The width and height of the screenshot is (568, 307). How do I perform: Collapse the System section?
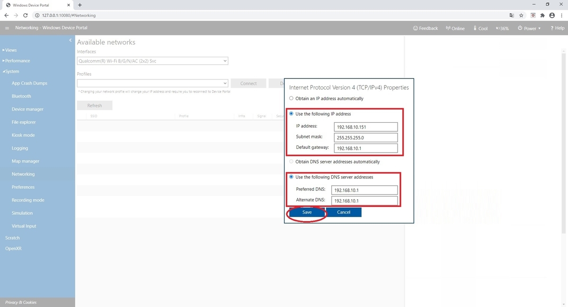click(x=11, y=72)
